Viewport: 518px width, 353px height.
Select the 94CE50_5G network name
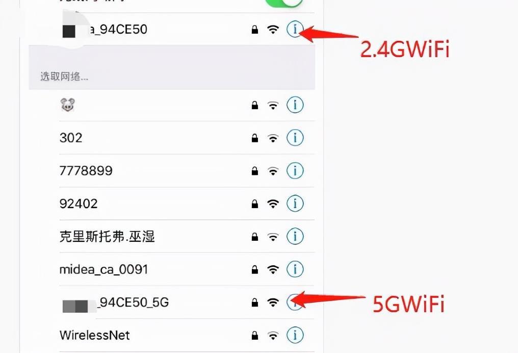tap(116, 302)
